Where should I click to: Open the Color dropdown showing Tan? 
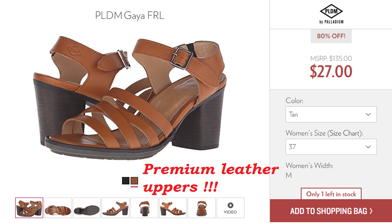pyautogui.click(x=331, y=114)
